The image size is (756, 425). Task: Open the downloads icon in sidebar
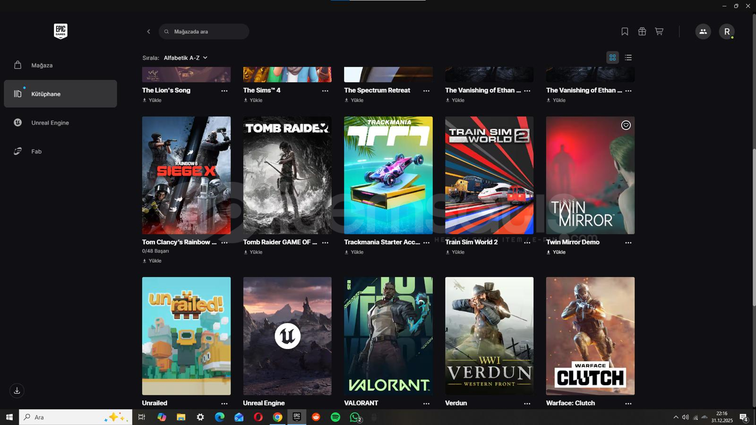(x=17, y=391)
